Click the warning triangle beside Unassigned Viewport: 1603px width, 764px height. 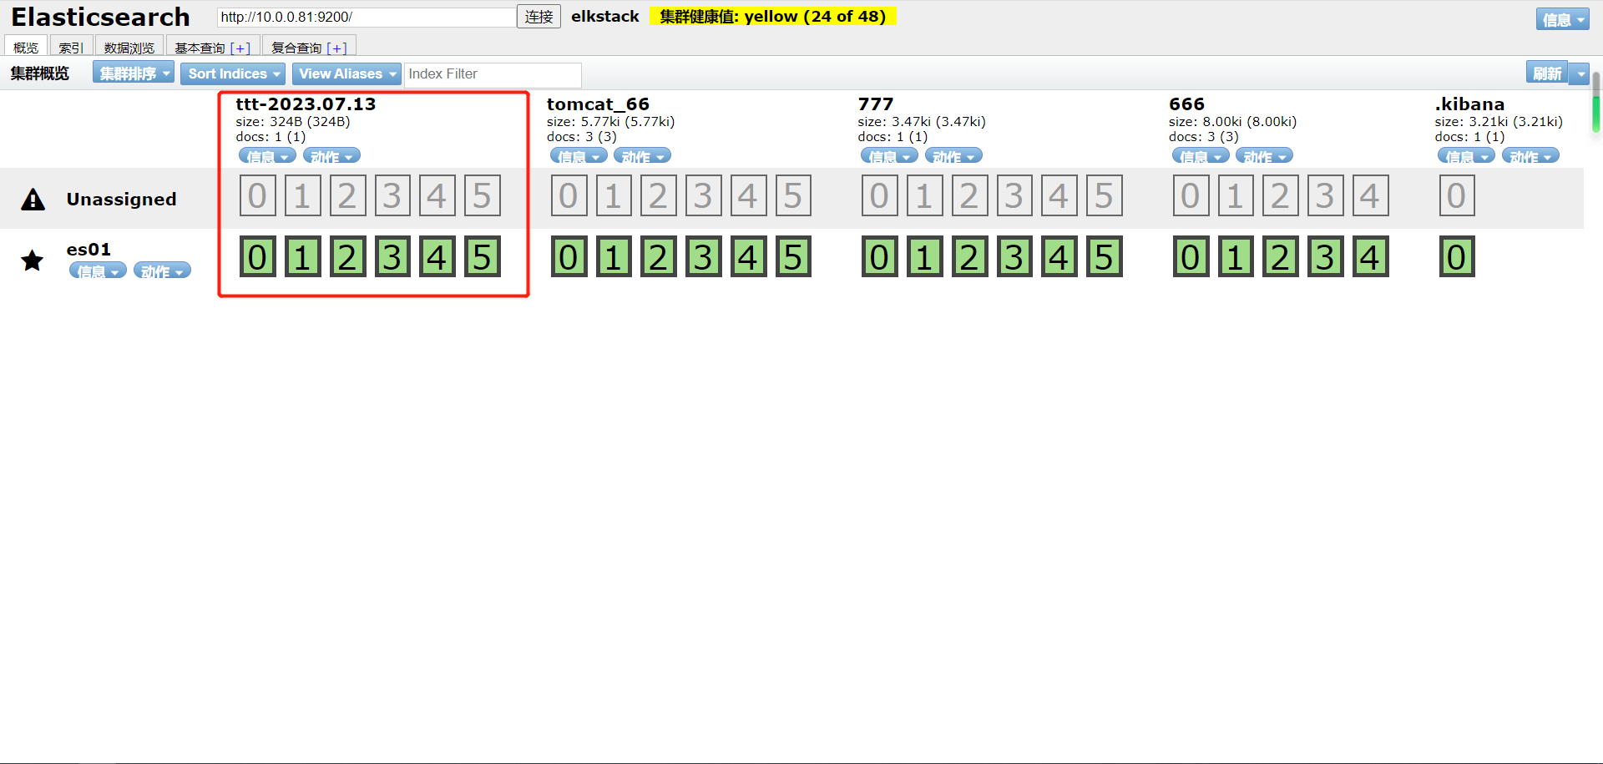(33, 200)
